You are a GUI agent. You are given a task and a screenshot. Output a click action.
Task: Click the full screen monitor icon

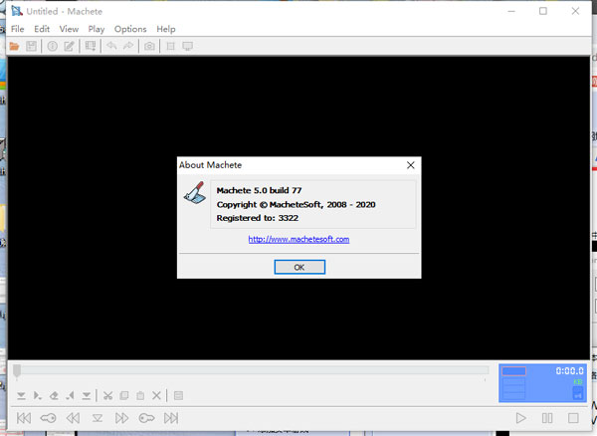[x=187, y=47]
